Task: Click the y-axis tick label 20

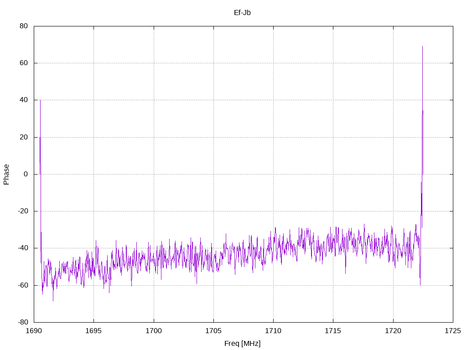Action: (x=24, y=137)
